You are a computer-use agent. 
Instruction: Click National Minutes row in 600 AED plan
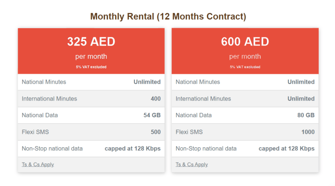[245, 82]
